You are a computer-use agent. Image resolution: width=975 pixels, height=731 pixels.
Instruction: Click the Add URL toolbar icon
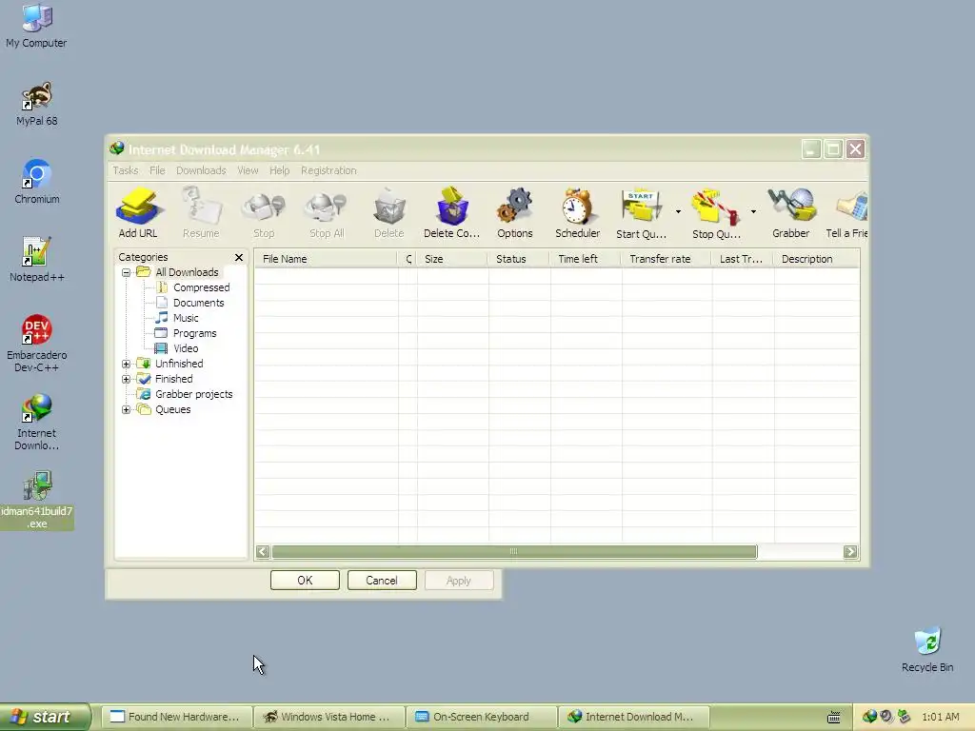pos(138,213)
